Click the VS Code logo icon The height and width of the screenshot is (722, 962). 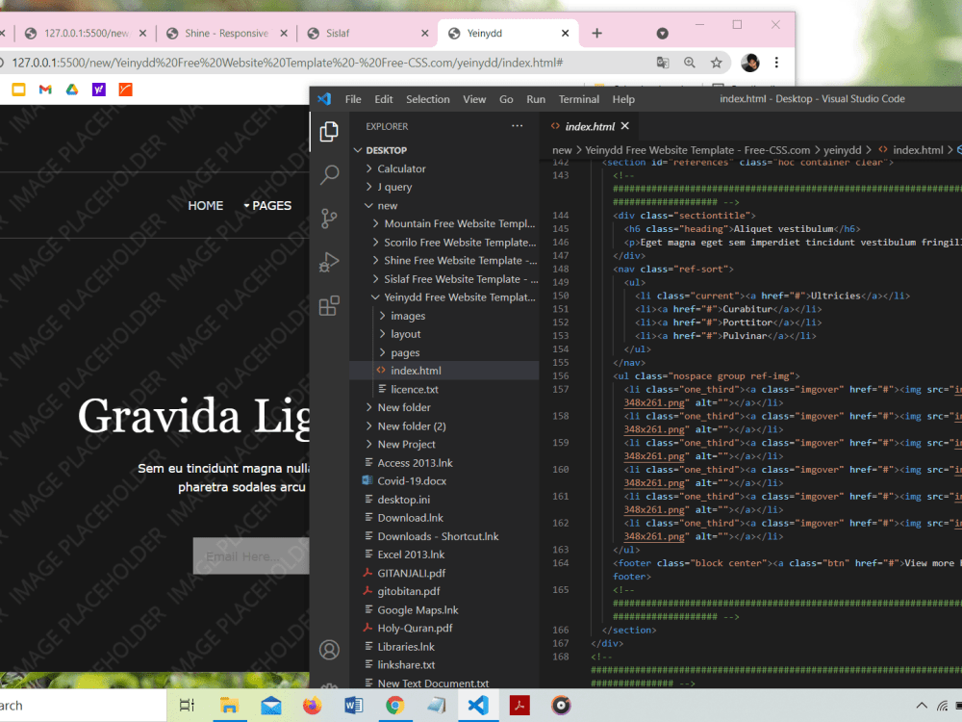click(x=324, y=99)
